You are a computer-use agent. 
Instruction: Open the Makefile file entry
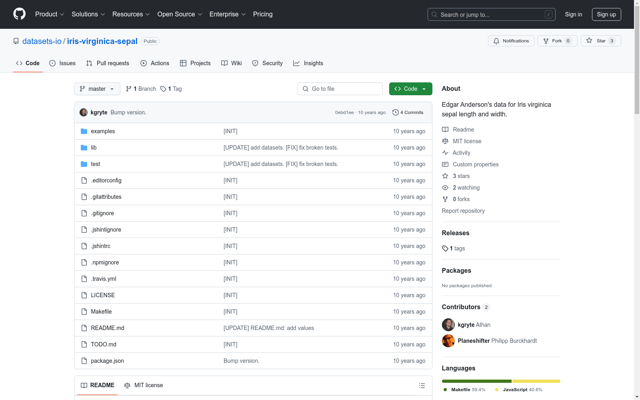point(101,312)
